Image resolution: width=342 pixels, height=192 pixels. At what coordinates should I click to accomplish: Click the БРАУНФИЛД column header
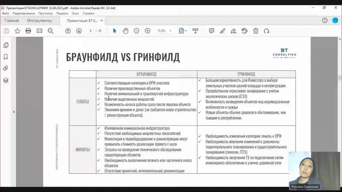pos(146,74)
